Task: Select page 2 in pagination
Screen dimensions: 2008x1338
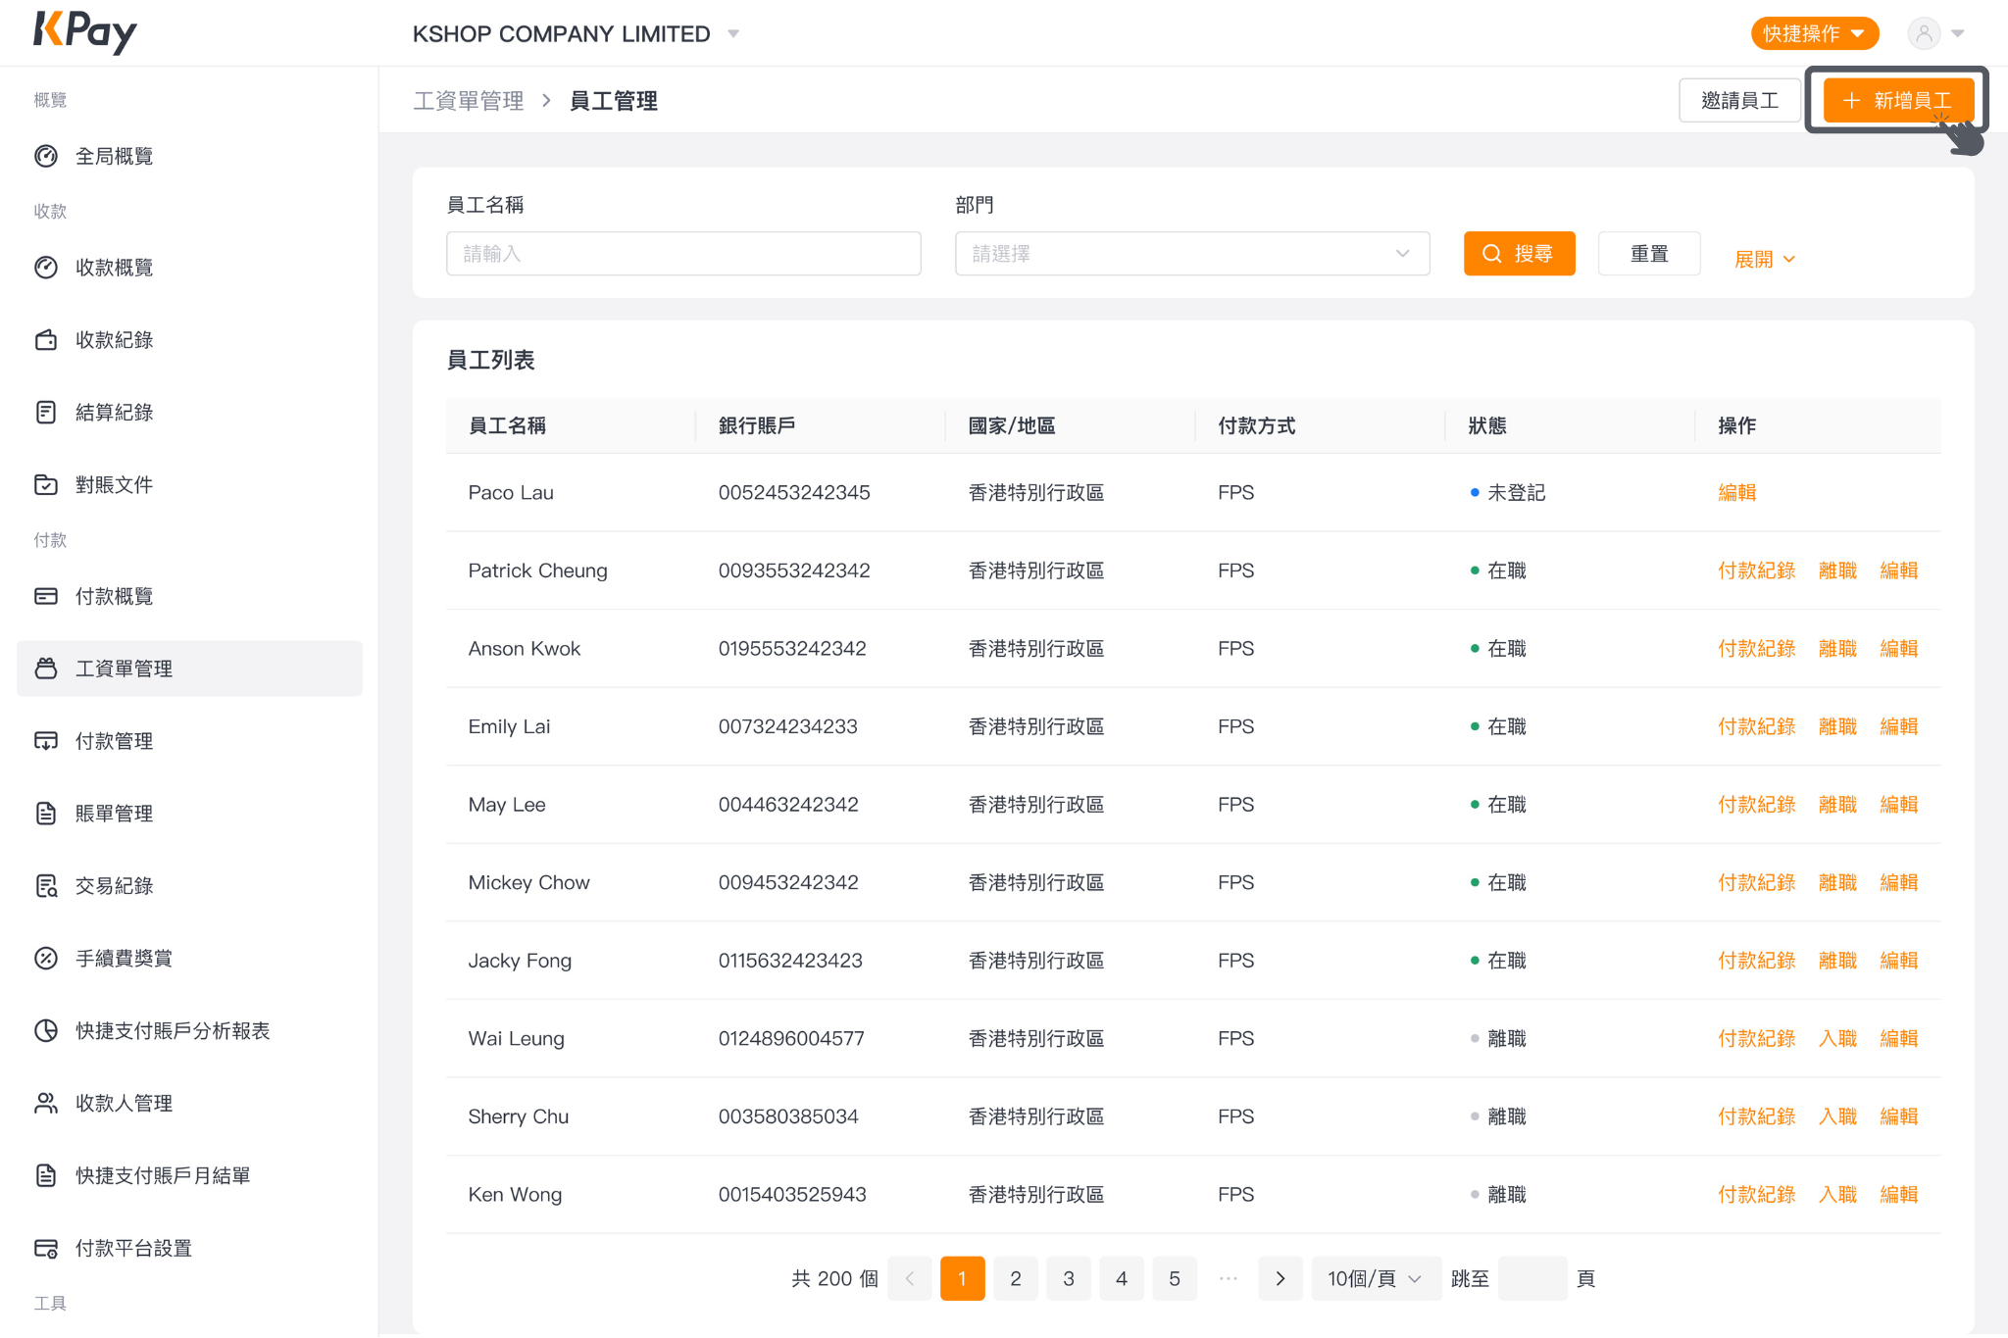Action: (1016, 1278)
